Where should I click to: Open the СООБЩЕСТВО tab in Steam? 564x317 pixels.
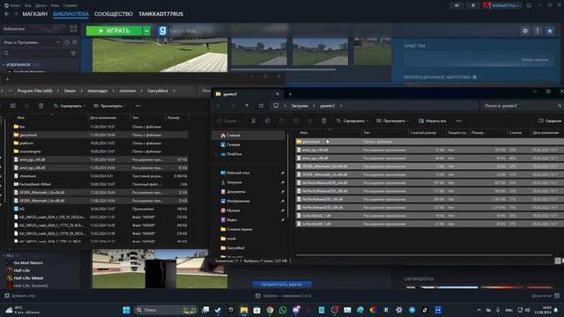tap(114, 14)
